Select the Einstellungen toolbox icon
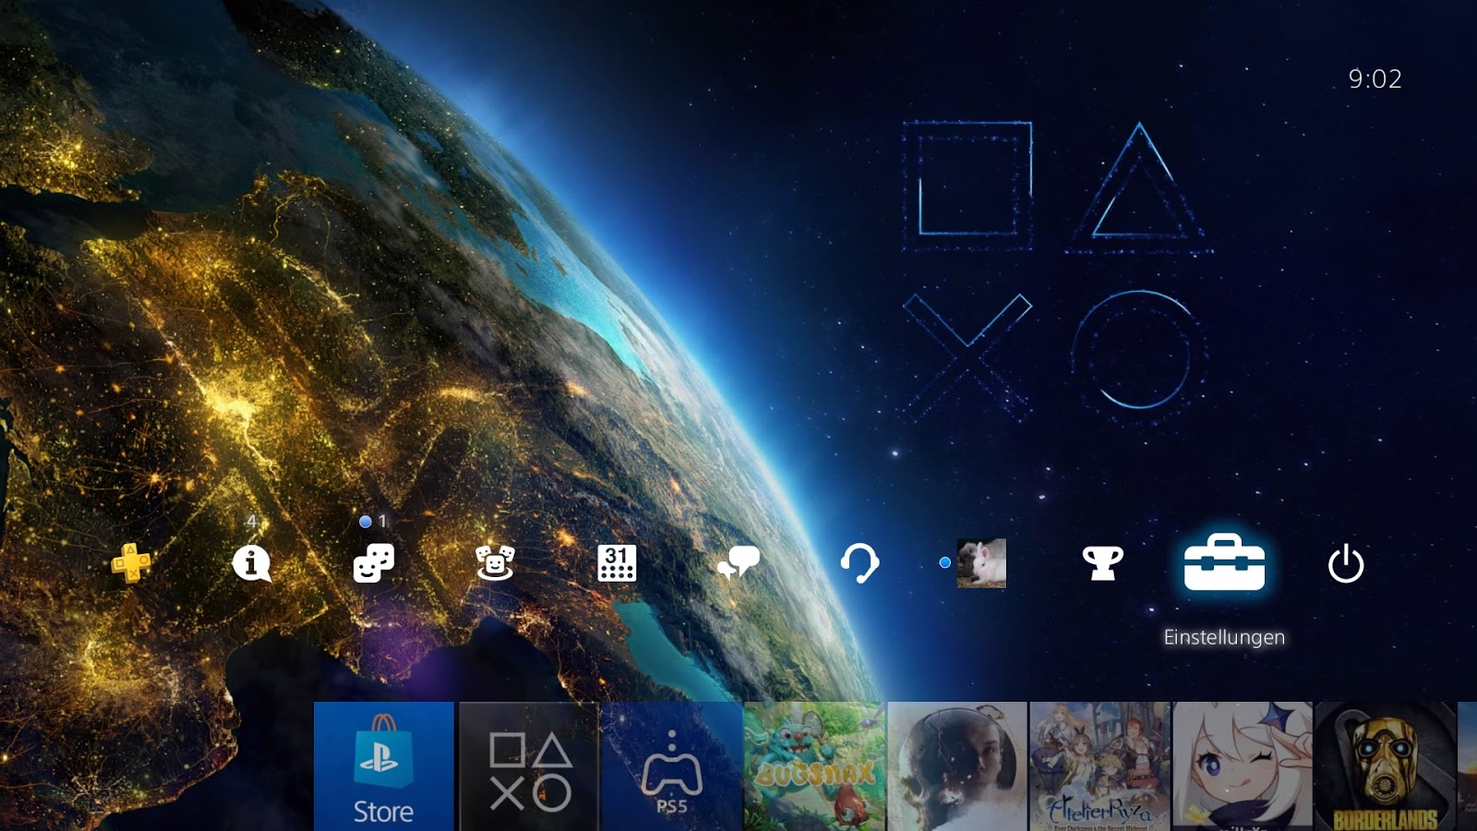The height and width of the screenshot is (831, 1477). (x=1225, y=562)
